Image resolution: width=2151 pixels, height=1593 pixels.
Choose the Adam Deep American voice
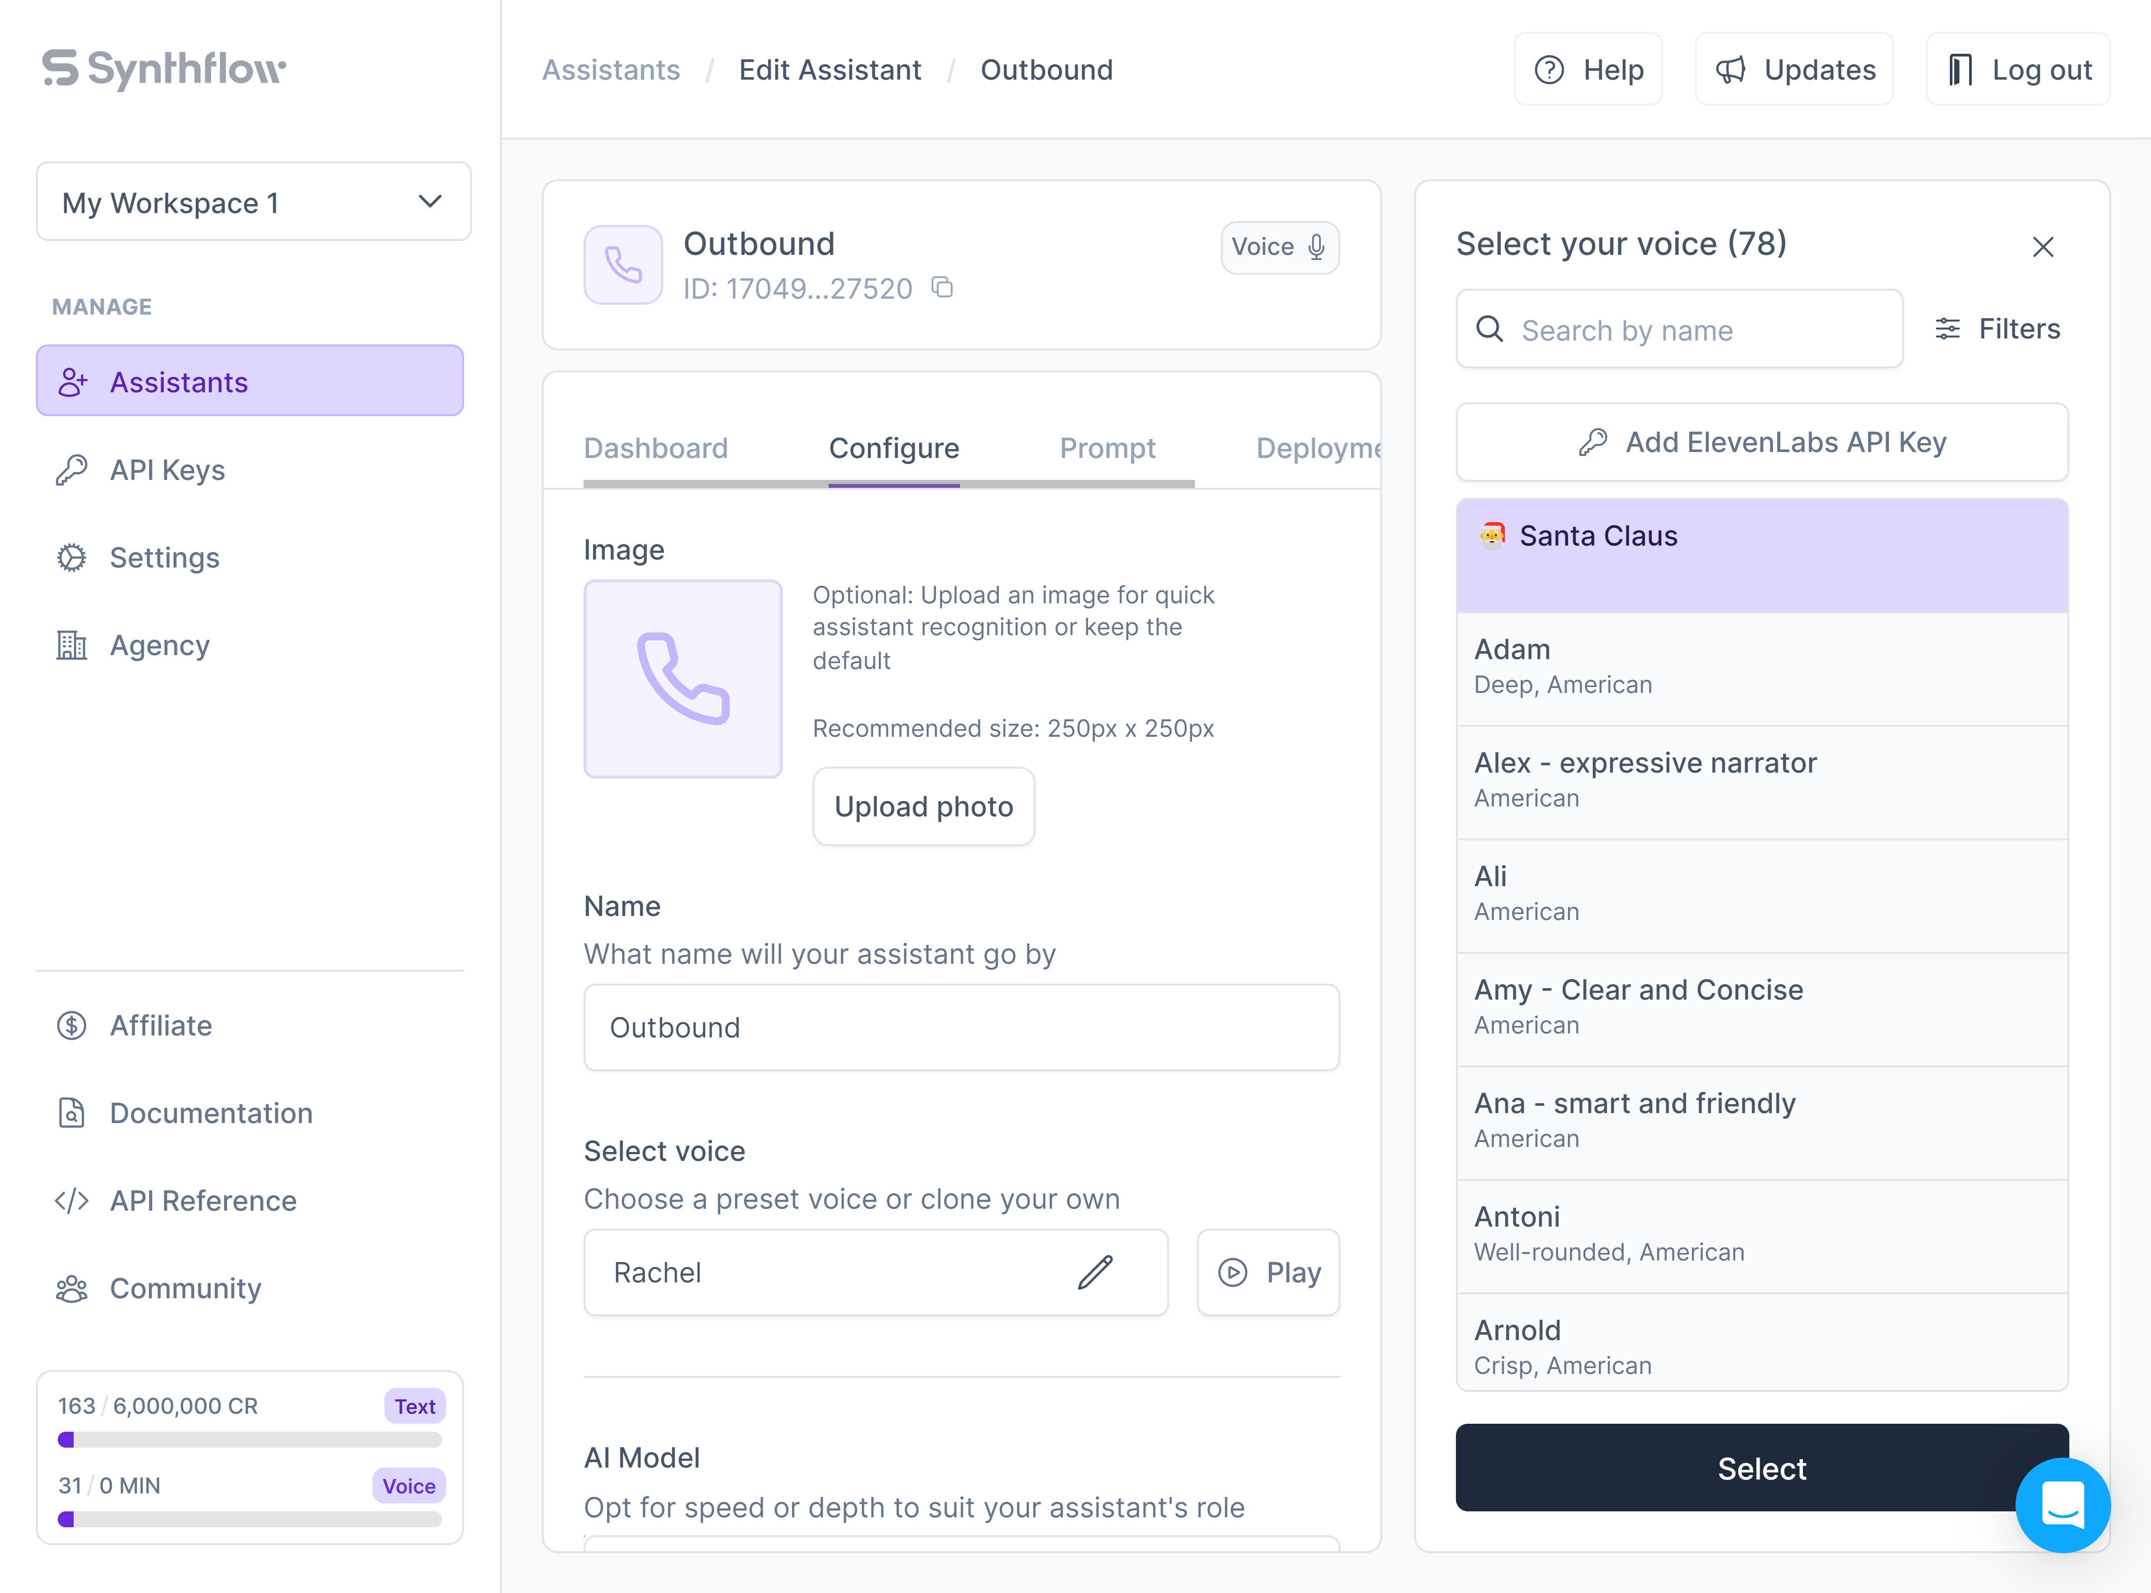pyautogui.click(x=1760, y=666)
